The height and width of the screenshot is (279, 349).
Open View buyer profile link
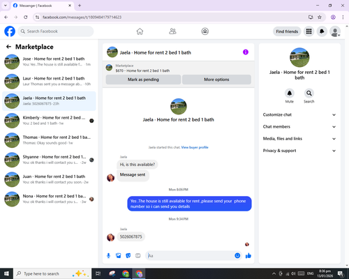(x=195, y=147)
